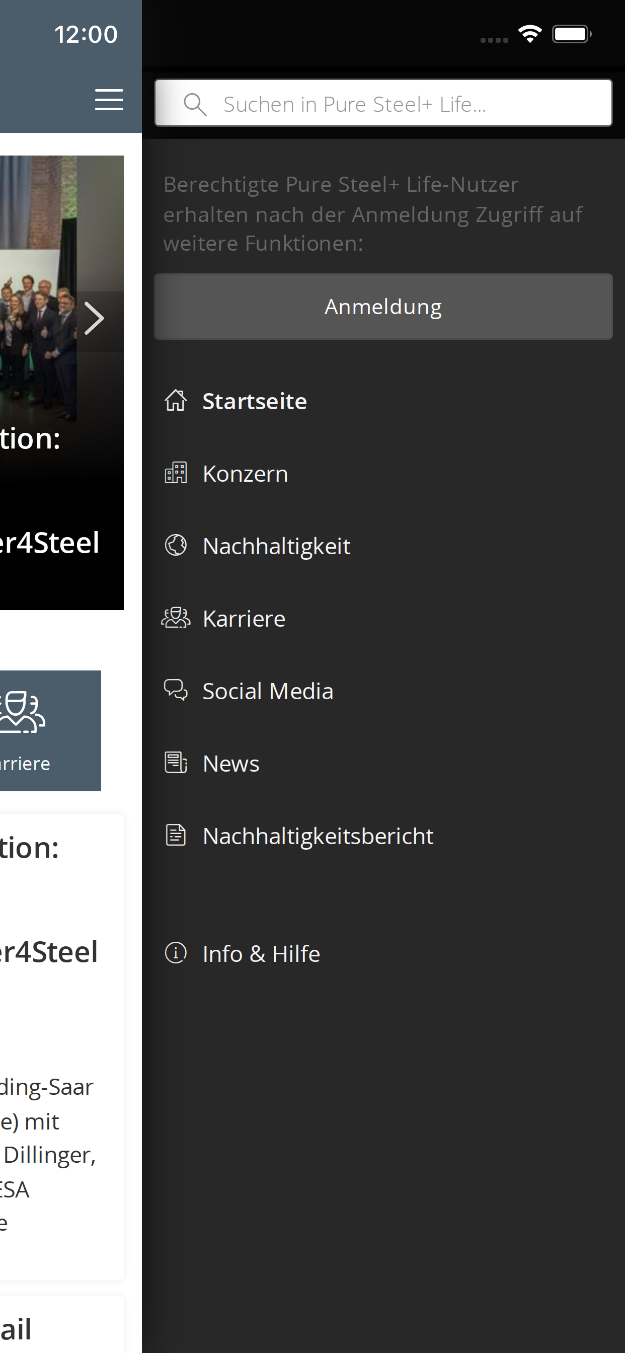Tap the Social Media speech bubbles icon
Screen dimensions: 625x1353
coord(176,691)
